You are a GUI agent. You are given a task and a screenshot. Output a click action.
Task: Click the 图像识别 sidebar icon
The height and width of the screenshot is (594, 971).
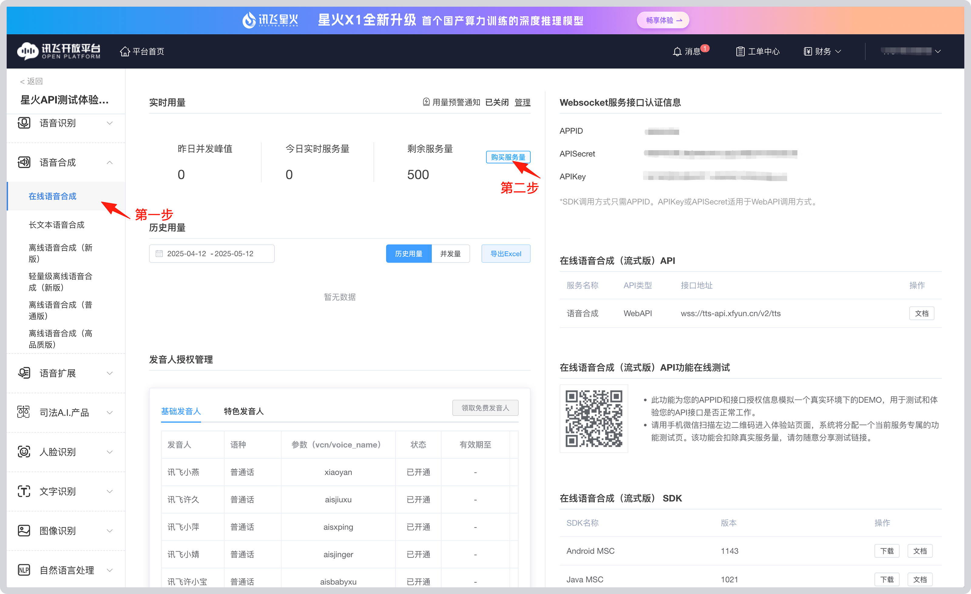(x=24, y=530)
